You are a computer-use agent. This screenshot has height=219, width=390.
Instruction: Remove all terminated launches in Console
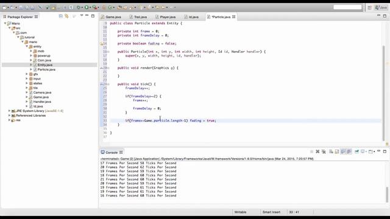[324, 151]
